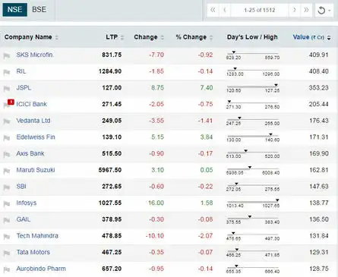Viewport: 338px width, 277px height.
Task: Flag the Maruti Suzuki stock
Action: pyautogui.click(x=7, y=171)
